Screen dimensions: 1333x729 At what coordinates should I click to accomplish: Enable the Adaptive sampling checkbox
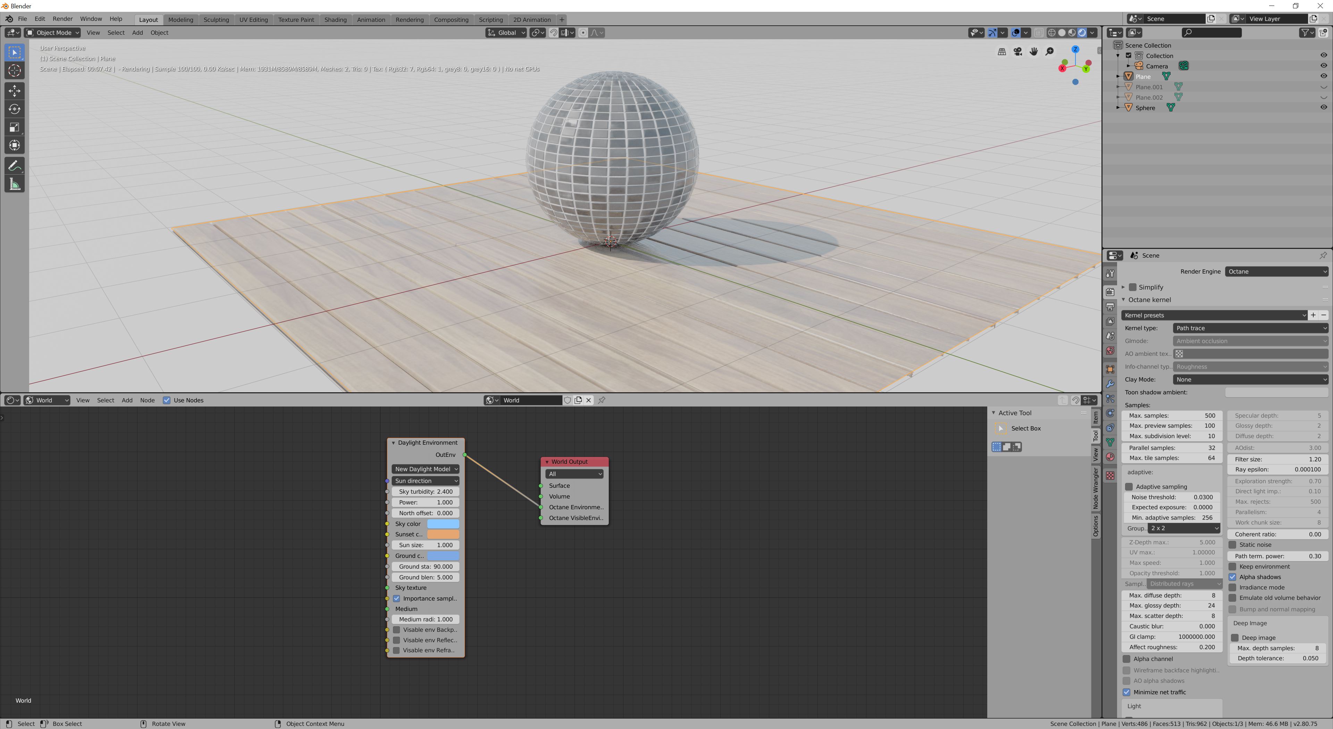pos(1129,486)
